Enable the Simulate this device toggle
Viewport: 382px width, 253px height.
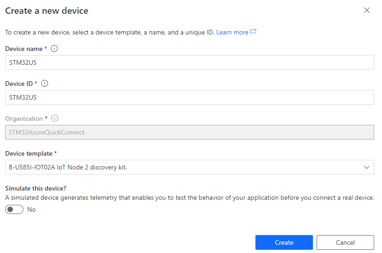[14, 209]
